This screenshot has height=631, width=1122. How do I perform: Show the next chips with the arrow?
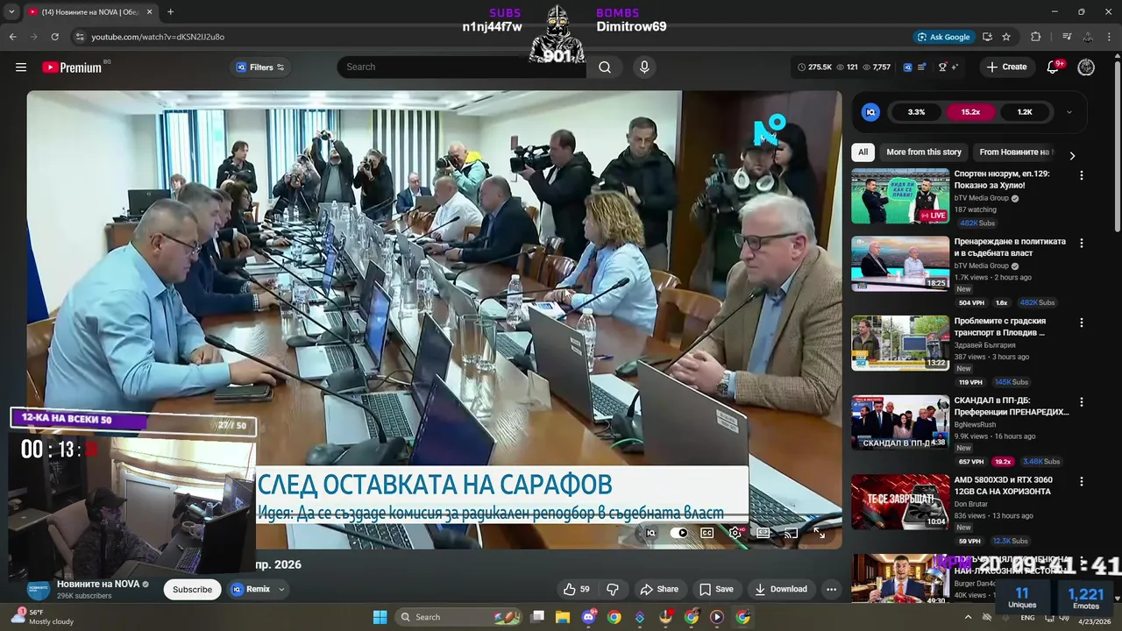(1072, 155)
